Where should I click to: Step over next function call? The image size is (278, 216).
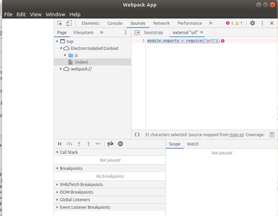69,144
